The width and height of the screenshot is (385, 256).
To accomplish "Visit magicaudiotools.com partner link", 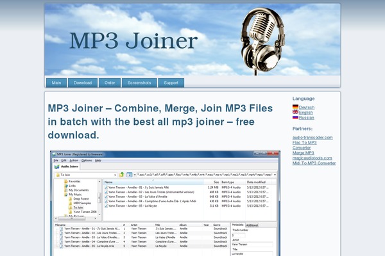I will tap(312, 158).
